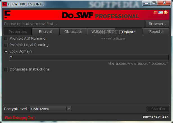173x123 pixels.
Task: Open the Flash Debugging Tool link
Action: pyautogui.click(x=20, y=118)
